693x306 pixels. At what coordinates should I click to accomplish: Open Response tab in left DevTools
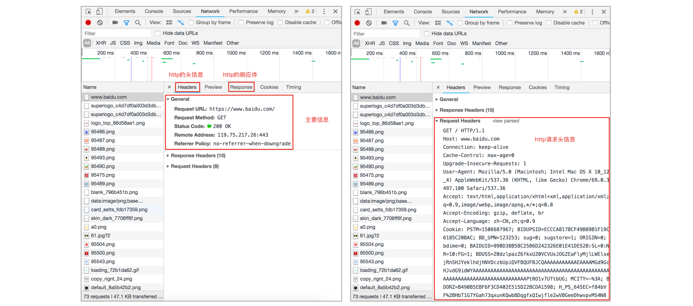241,87
